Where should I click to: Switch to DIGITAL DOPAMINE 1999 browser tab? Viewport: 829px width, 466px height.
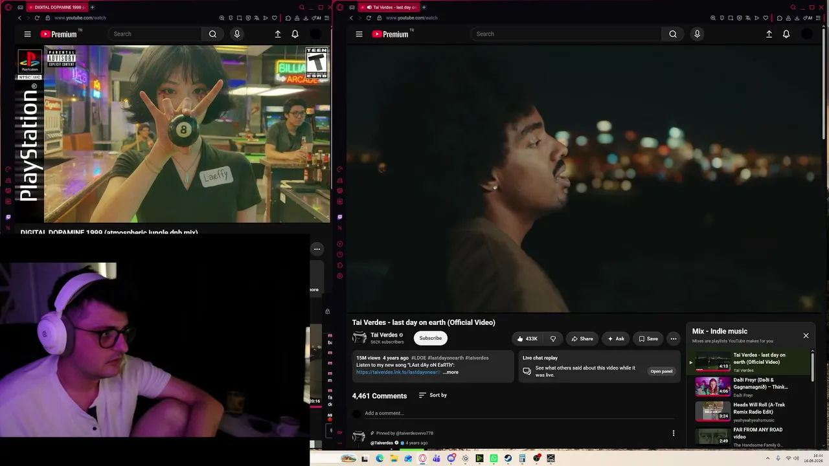[x=57, y=7]
